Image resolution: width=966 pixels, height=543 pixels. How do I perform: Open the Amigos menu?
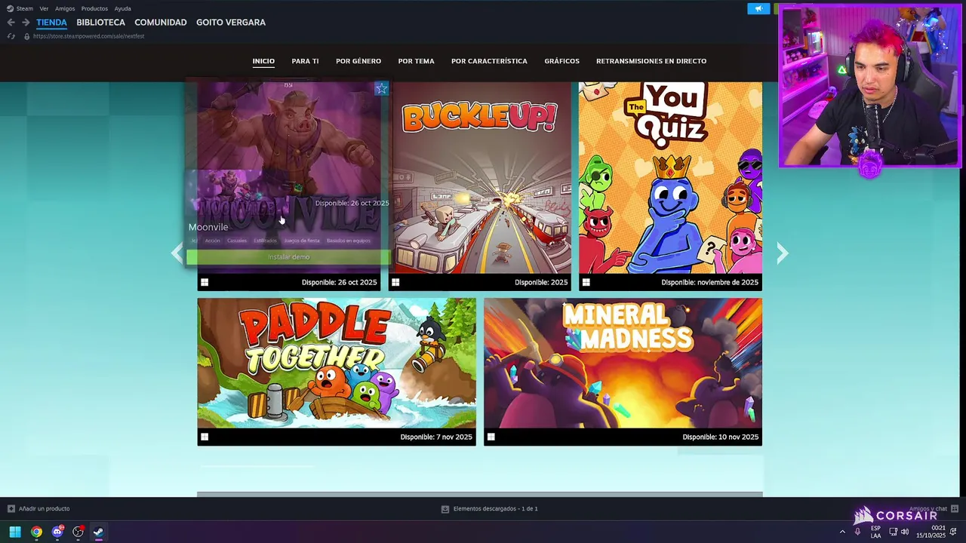pyautogui.click(x=65, y=8)
